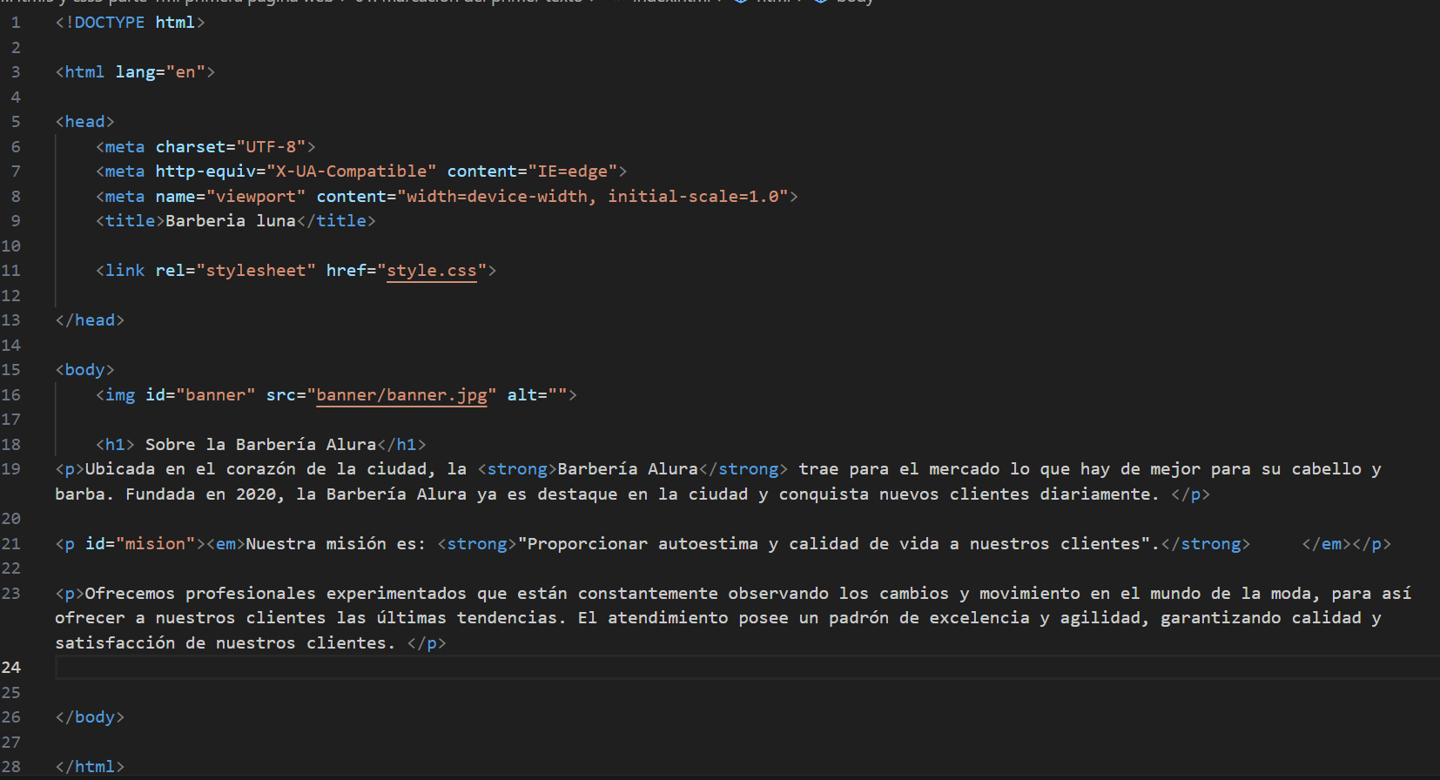
Task: Click the "Ubicada en el corazón" paragraph start
Action: coord(200,469)
